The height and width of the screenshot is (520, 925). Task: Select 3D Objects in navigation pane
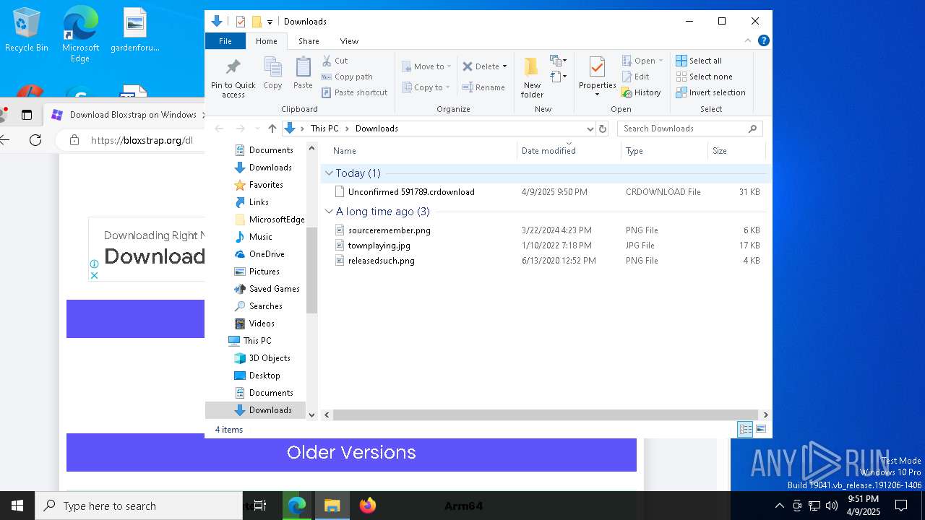click(x=270, y=358)
